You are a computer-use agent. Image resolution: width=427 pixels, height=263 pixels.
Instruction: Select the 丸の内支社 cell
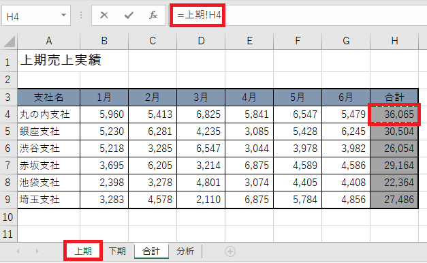coord(49,114)
